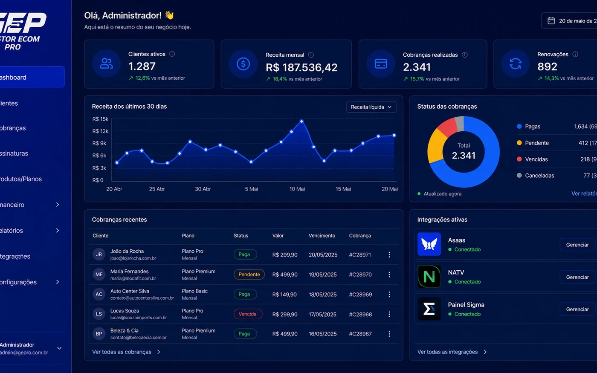
Task: Go to Assinaturas in the sidebar
Action: point(14,153)
